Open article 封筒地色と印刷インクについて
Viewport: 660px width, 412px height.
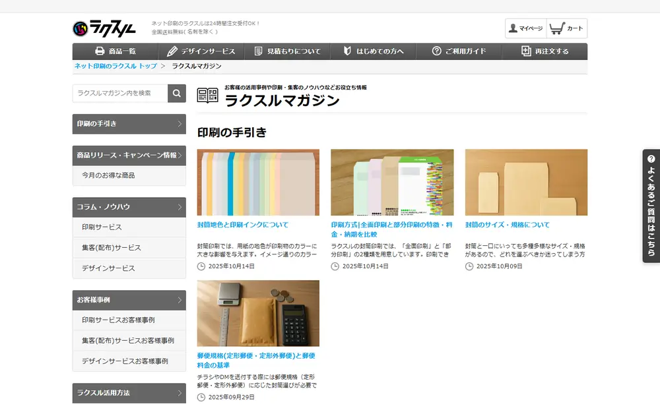pos(243,225)
